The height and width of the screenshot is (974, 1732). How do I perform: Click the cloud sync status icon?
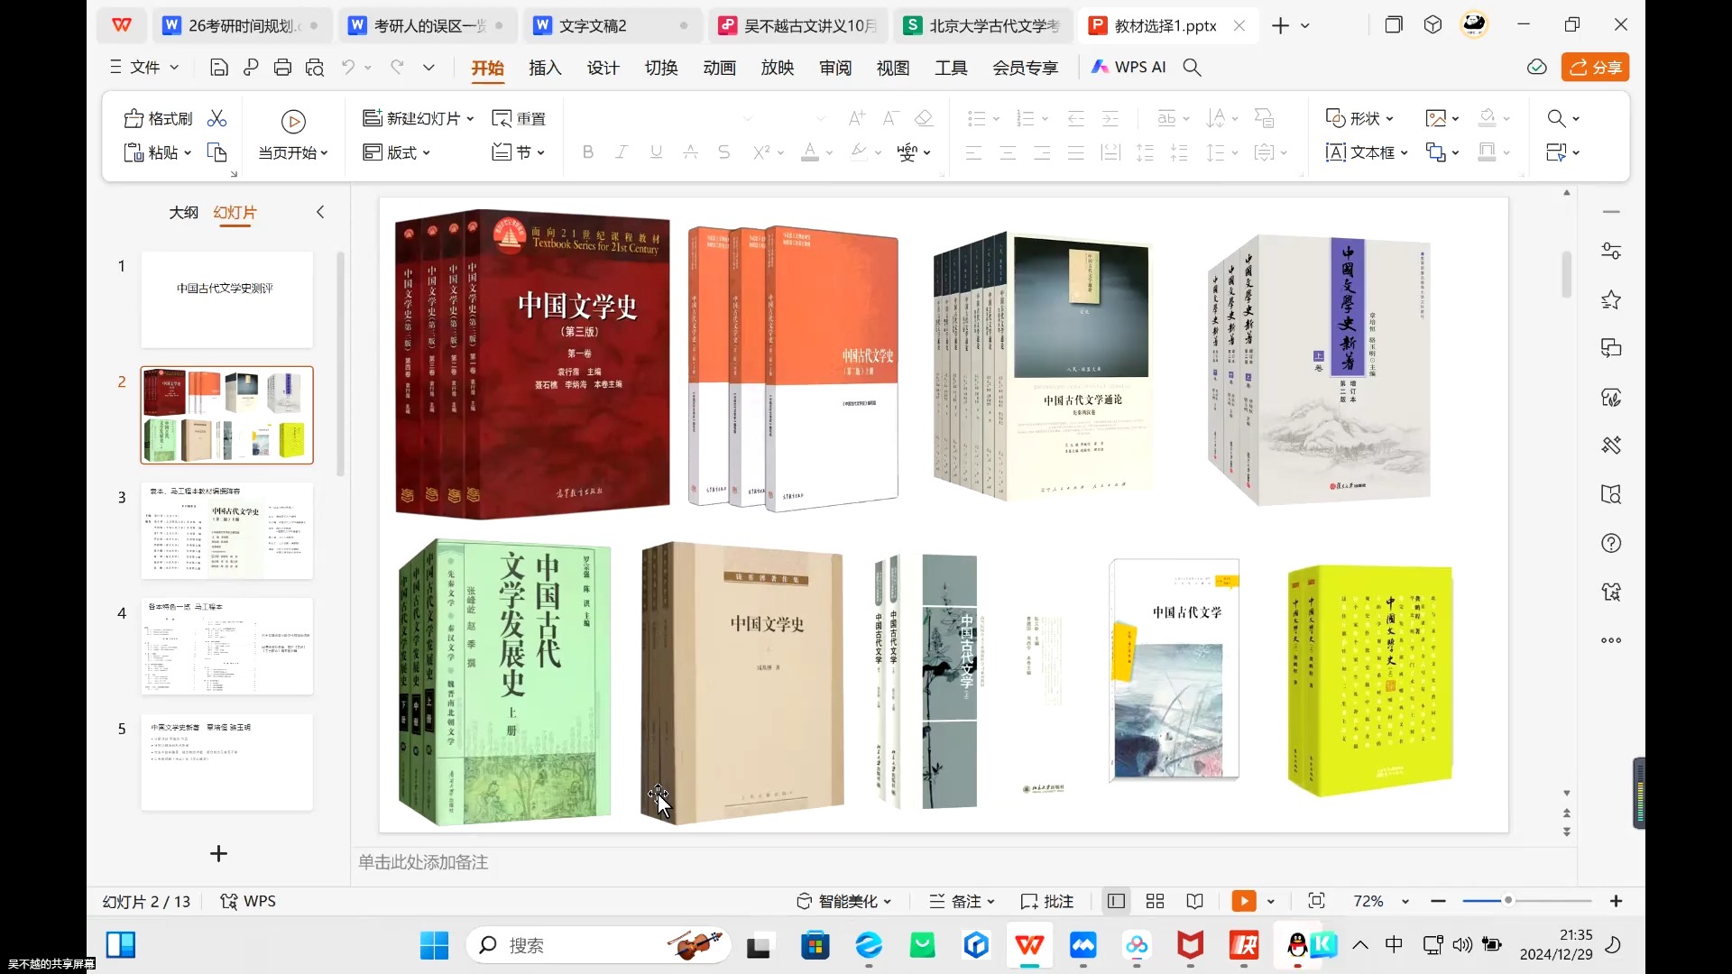(x=1537, y=68)
